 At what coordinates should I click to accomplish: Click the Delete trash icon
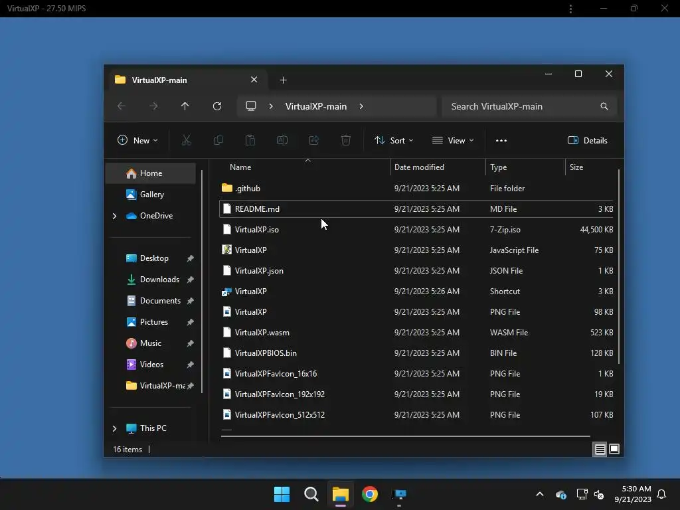pos(345,140)
